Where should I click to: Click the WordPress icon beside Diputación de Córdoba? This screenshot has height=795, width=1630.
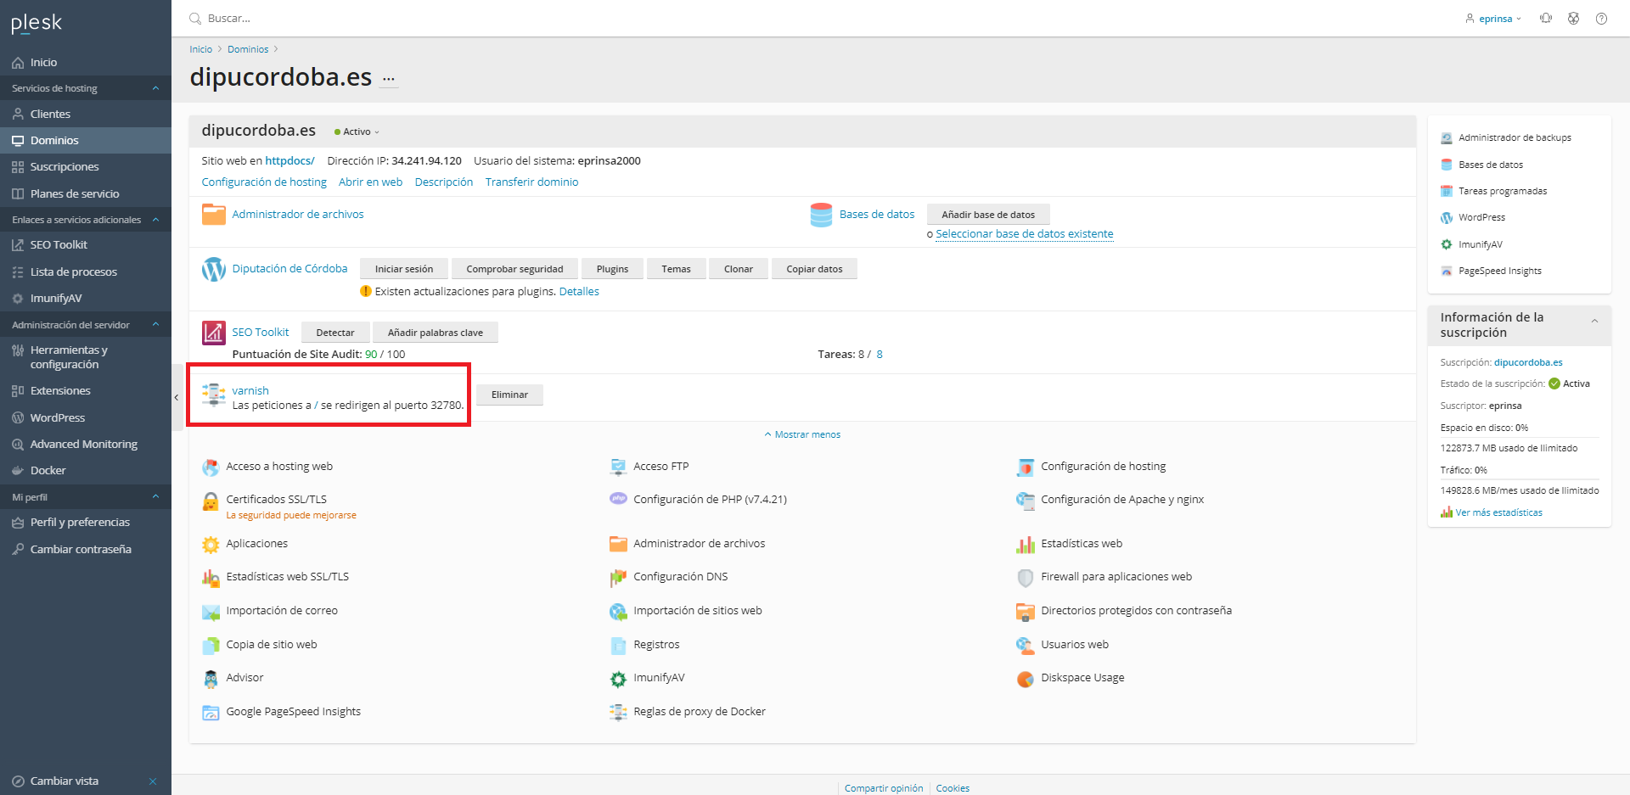pyautogui.click(x=213, y=269)
